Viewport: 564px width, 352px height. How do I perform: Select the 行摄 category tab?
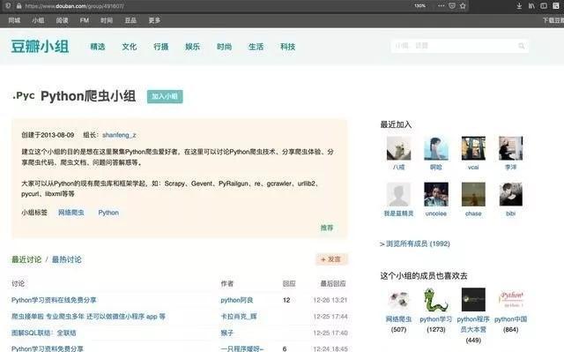tap(160, 47)
